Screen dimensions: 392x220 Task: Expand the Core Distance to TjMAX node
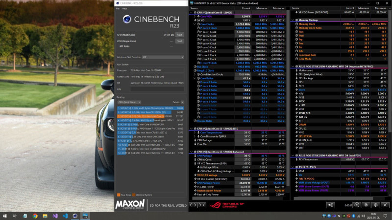(195, 136)
